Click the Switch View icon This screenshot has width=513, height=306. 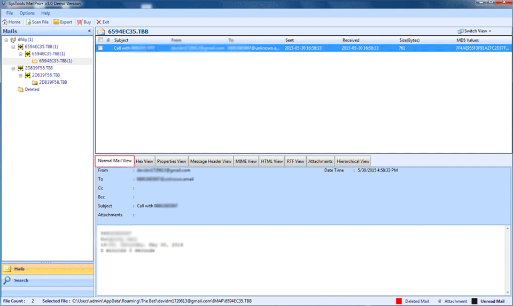click(x=460, y=31)
